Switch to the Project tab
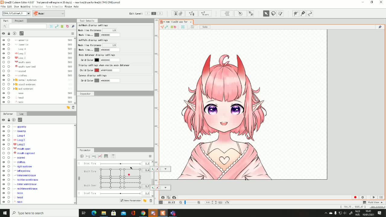Viewport: 386px width, 217px height. pos(19,21)
